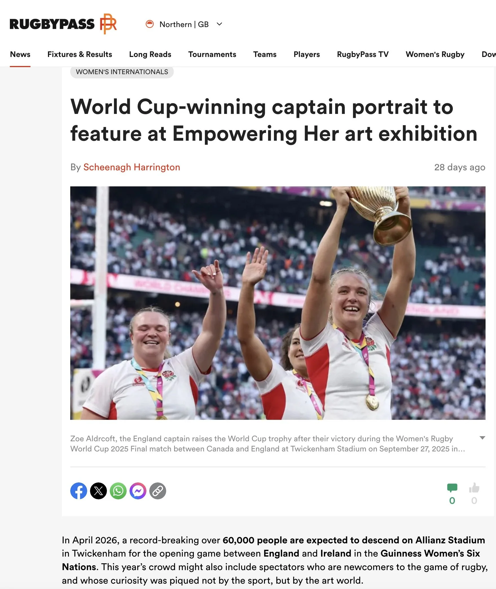Viewport: 496px width, 589px height.
Task: Like the article with thumbs-up
Action: point(474,488)
